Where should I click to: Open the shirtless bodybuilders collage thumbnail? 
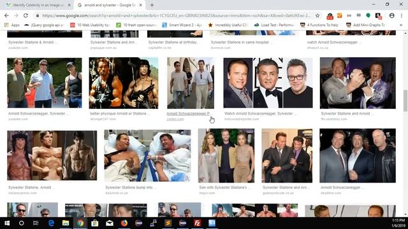[52, 155]
